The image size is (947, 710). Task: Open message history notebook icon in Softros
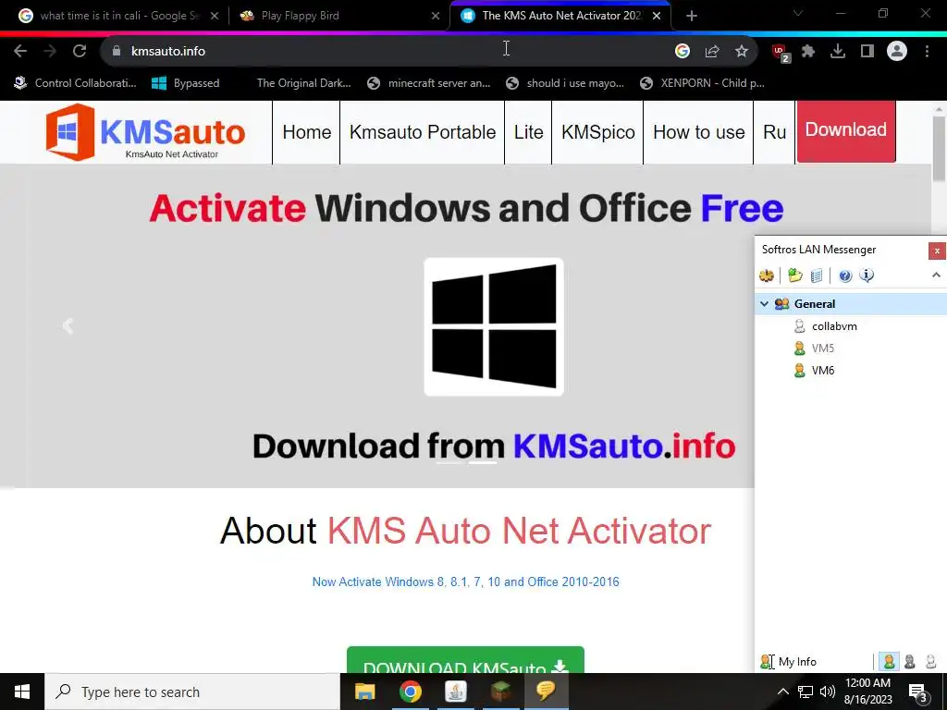816,275
